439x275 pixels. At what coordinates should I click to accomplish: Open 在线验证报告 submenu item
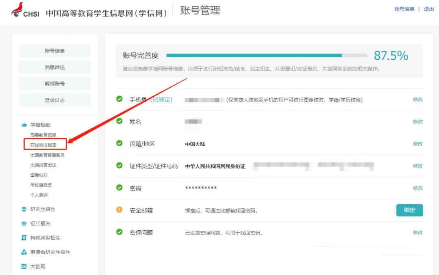pyautogui.click(x=43, y=145)
